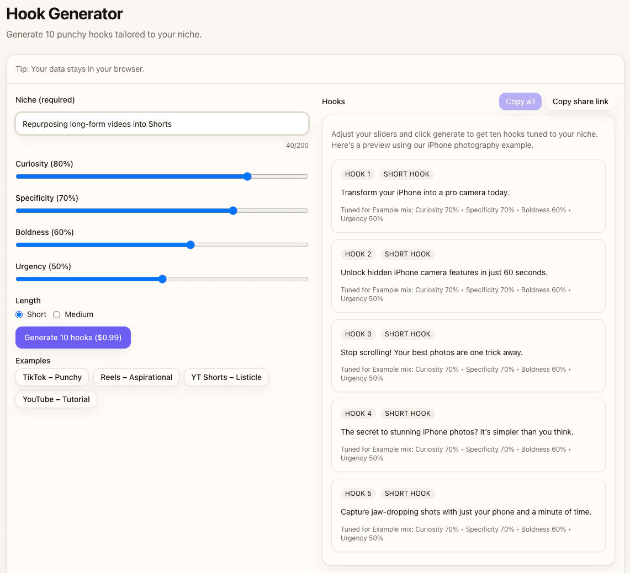Viewport: 630px width, 573px height.
Task: Select the Short length radio button
Action: pyautogui.click(x=19, y=314)
